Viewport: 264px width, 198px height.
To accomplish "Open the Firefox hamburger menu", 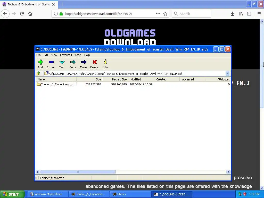I will tap(259, 14).
